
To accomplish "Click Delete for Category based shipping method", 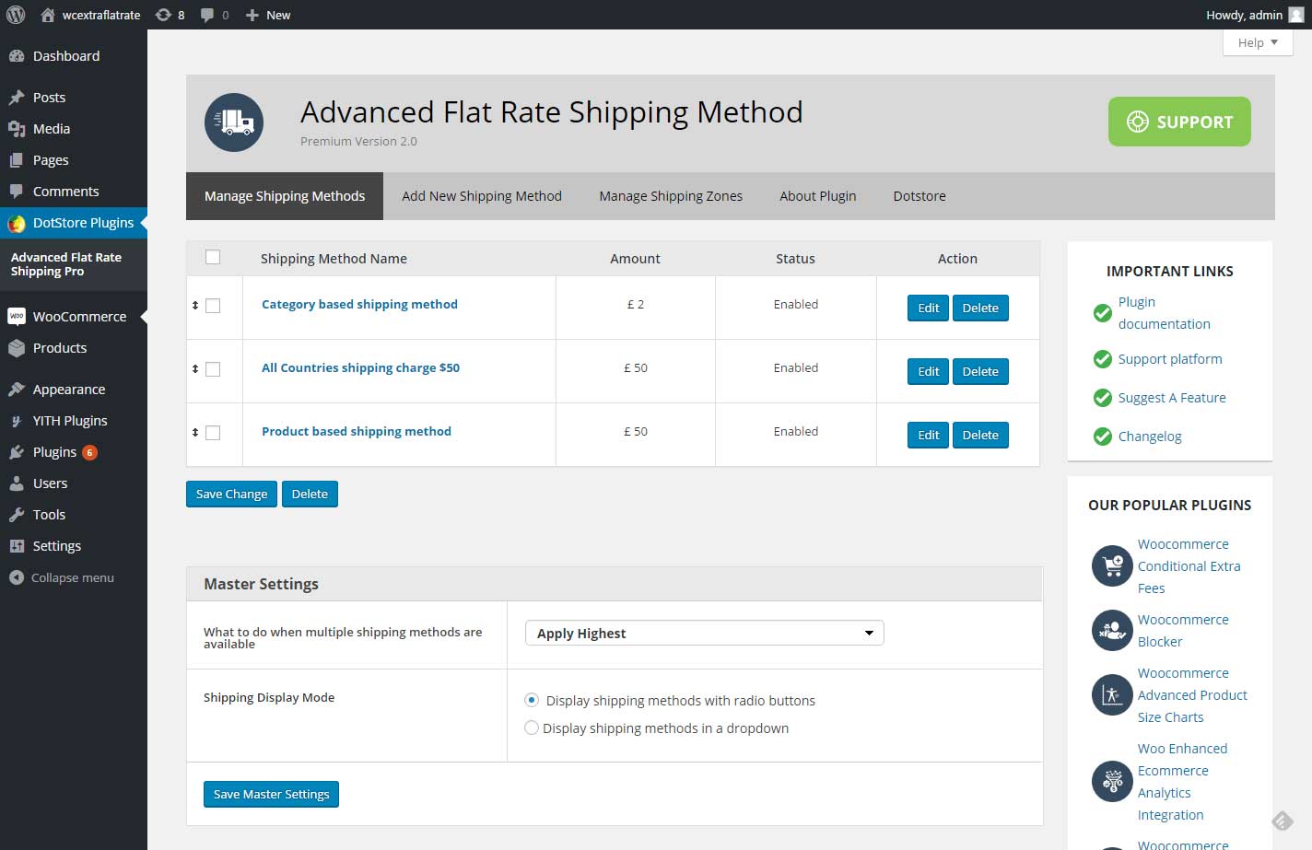I will 980,308.
